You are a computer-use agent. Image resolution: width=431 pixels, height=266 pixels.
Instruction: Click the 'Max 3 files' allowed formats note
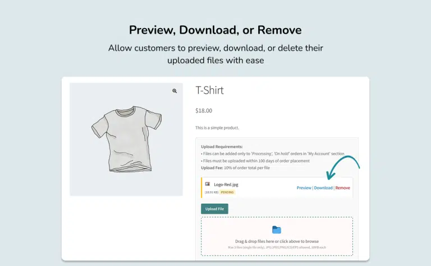click(277, 247)
